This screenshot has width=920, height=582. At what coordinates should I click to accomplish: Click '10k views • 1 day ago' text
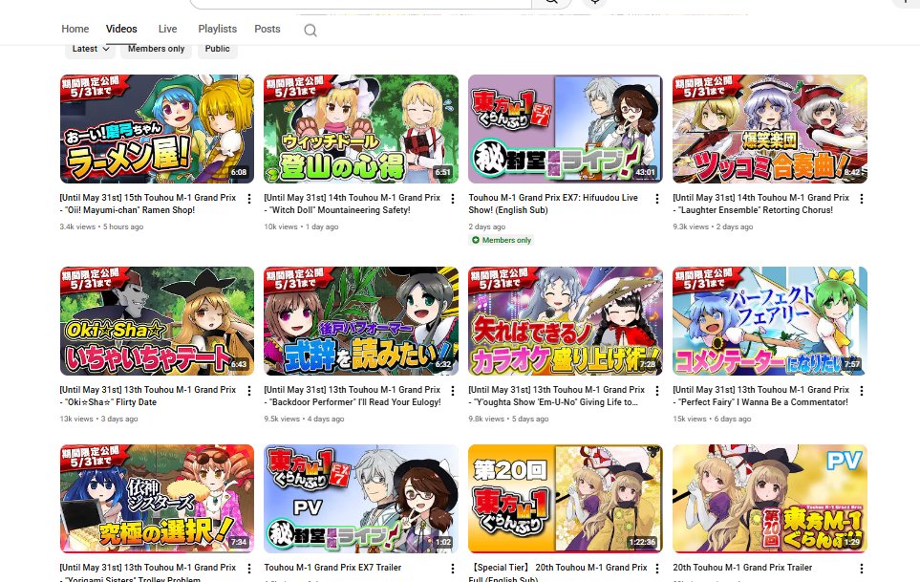[301, 226]
